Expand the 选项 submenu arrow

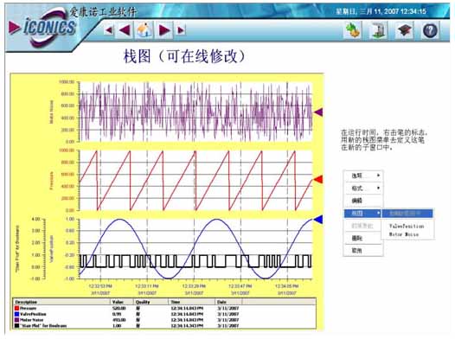[378, 176]
